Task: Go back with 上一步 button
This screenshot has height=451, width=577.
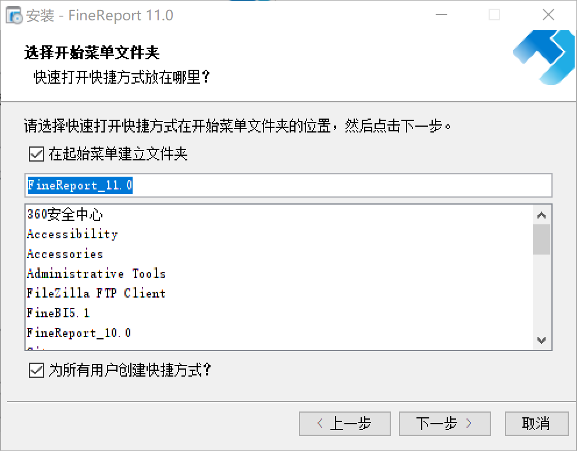Action: (344, 424)
